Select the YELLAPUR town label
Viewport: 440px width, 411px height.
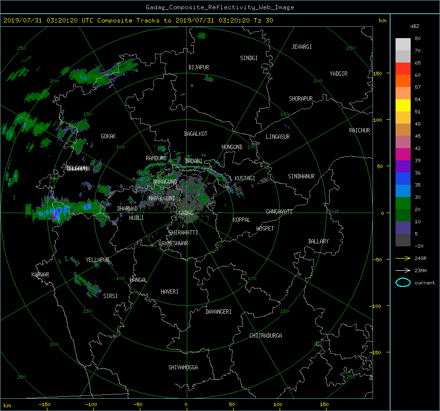(x=97, y=260)
